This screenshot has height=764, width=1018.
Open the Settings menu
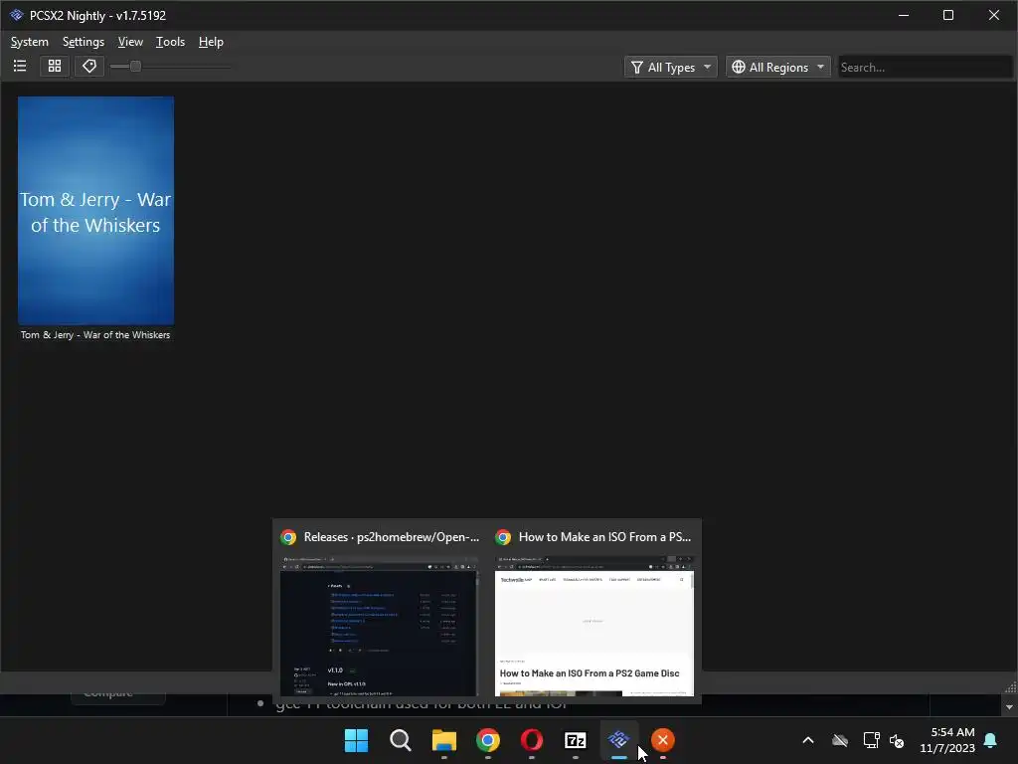(x=84, y=42)
